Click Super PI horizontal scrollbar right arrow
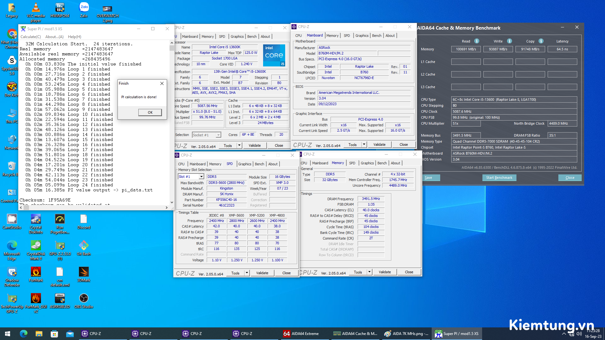 [x=167, y=207]
